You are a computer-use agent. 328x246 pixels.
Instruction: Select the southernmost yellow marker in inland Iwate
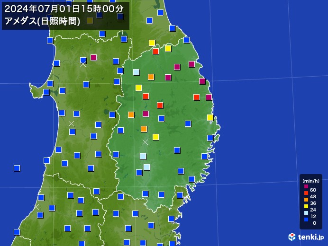pyautogui.click(x=155, y=137)
